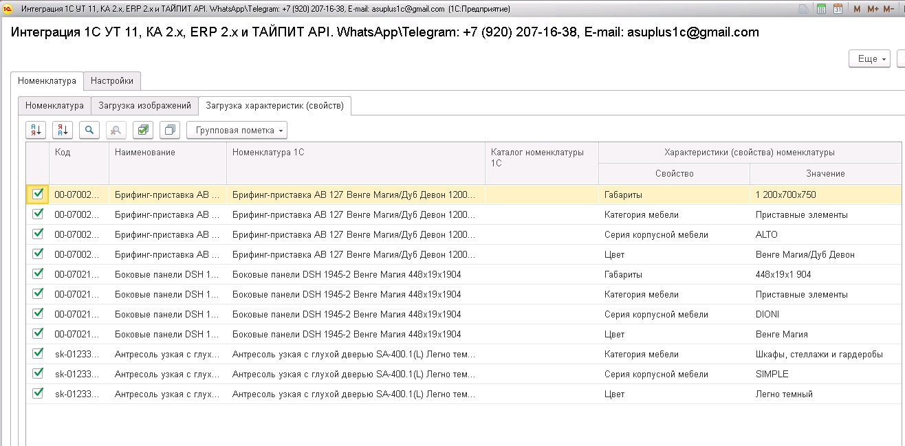Viewport: 905px width, 446px height.
Task: Open the Загрузка изображений tab
Action: (x=144, y=106)
